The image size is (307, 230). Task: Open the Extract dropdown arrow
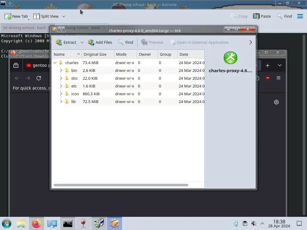point(82,43)
